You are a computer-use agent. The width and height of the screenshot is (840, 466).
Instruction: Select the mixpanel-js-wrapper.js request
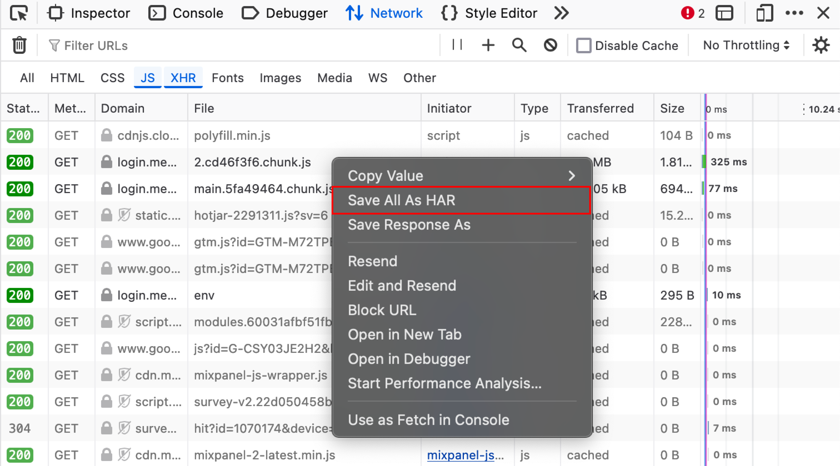tap(261, 375)
